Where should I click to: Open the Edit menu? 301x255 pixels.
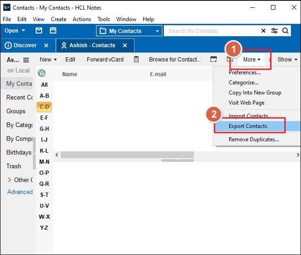point(22,19)
